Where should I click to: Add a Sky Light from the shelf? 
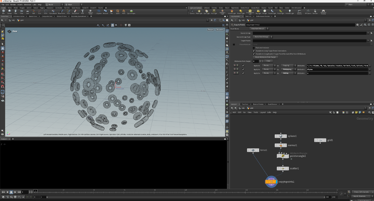[x=259, y=12]
